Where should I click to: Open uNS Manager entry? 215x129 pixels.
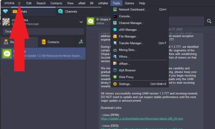[x=139, y=30]
